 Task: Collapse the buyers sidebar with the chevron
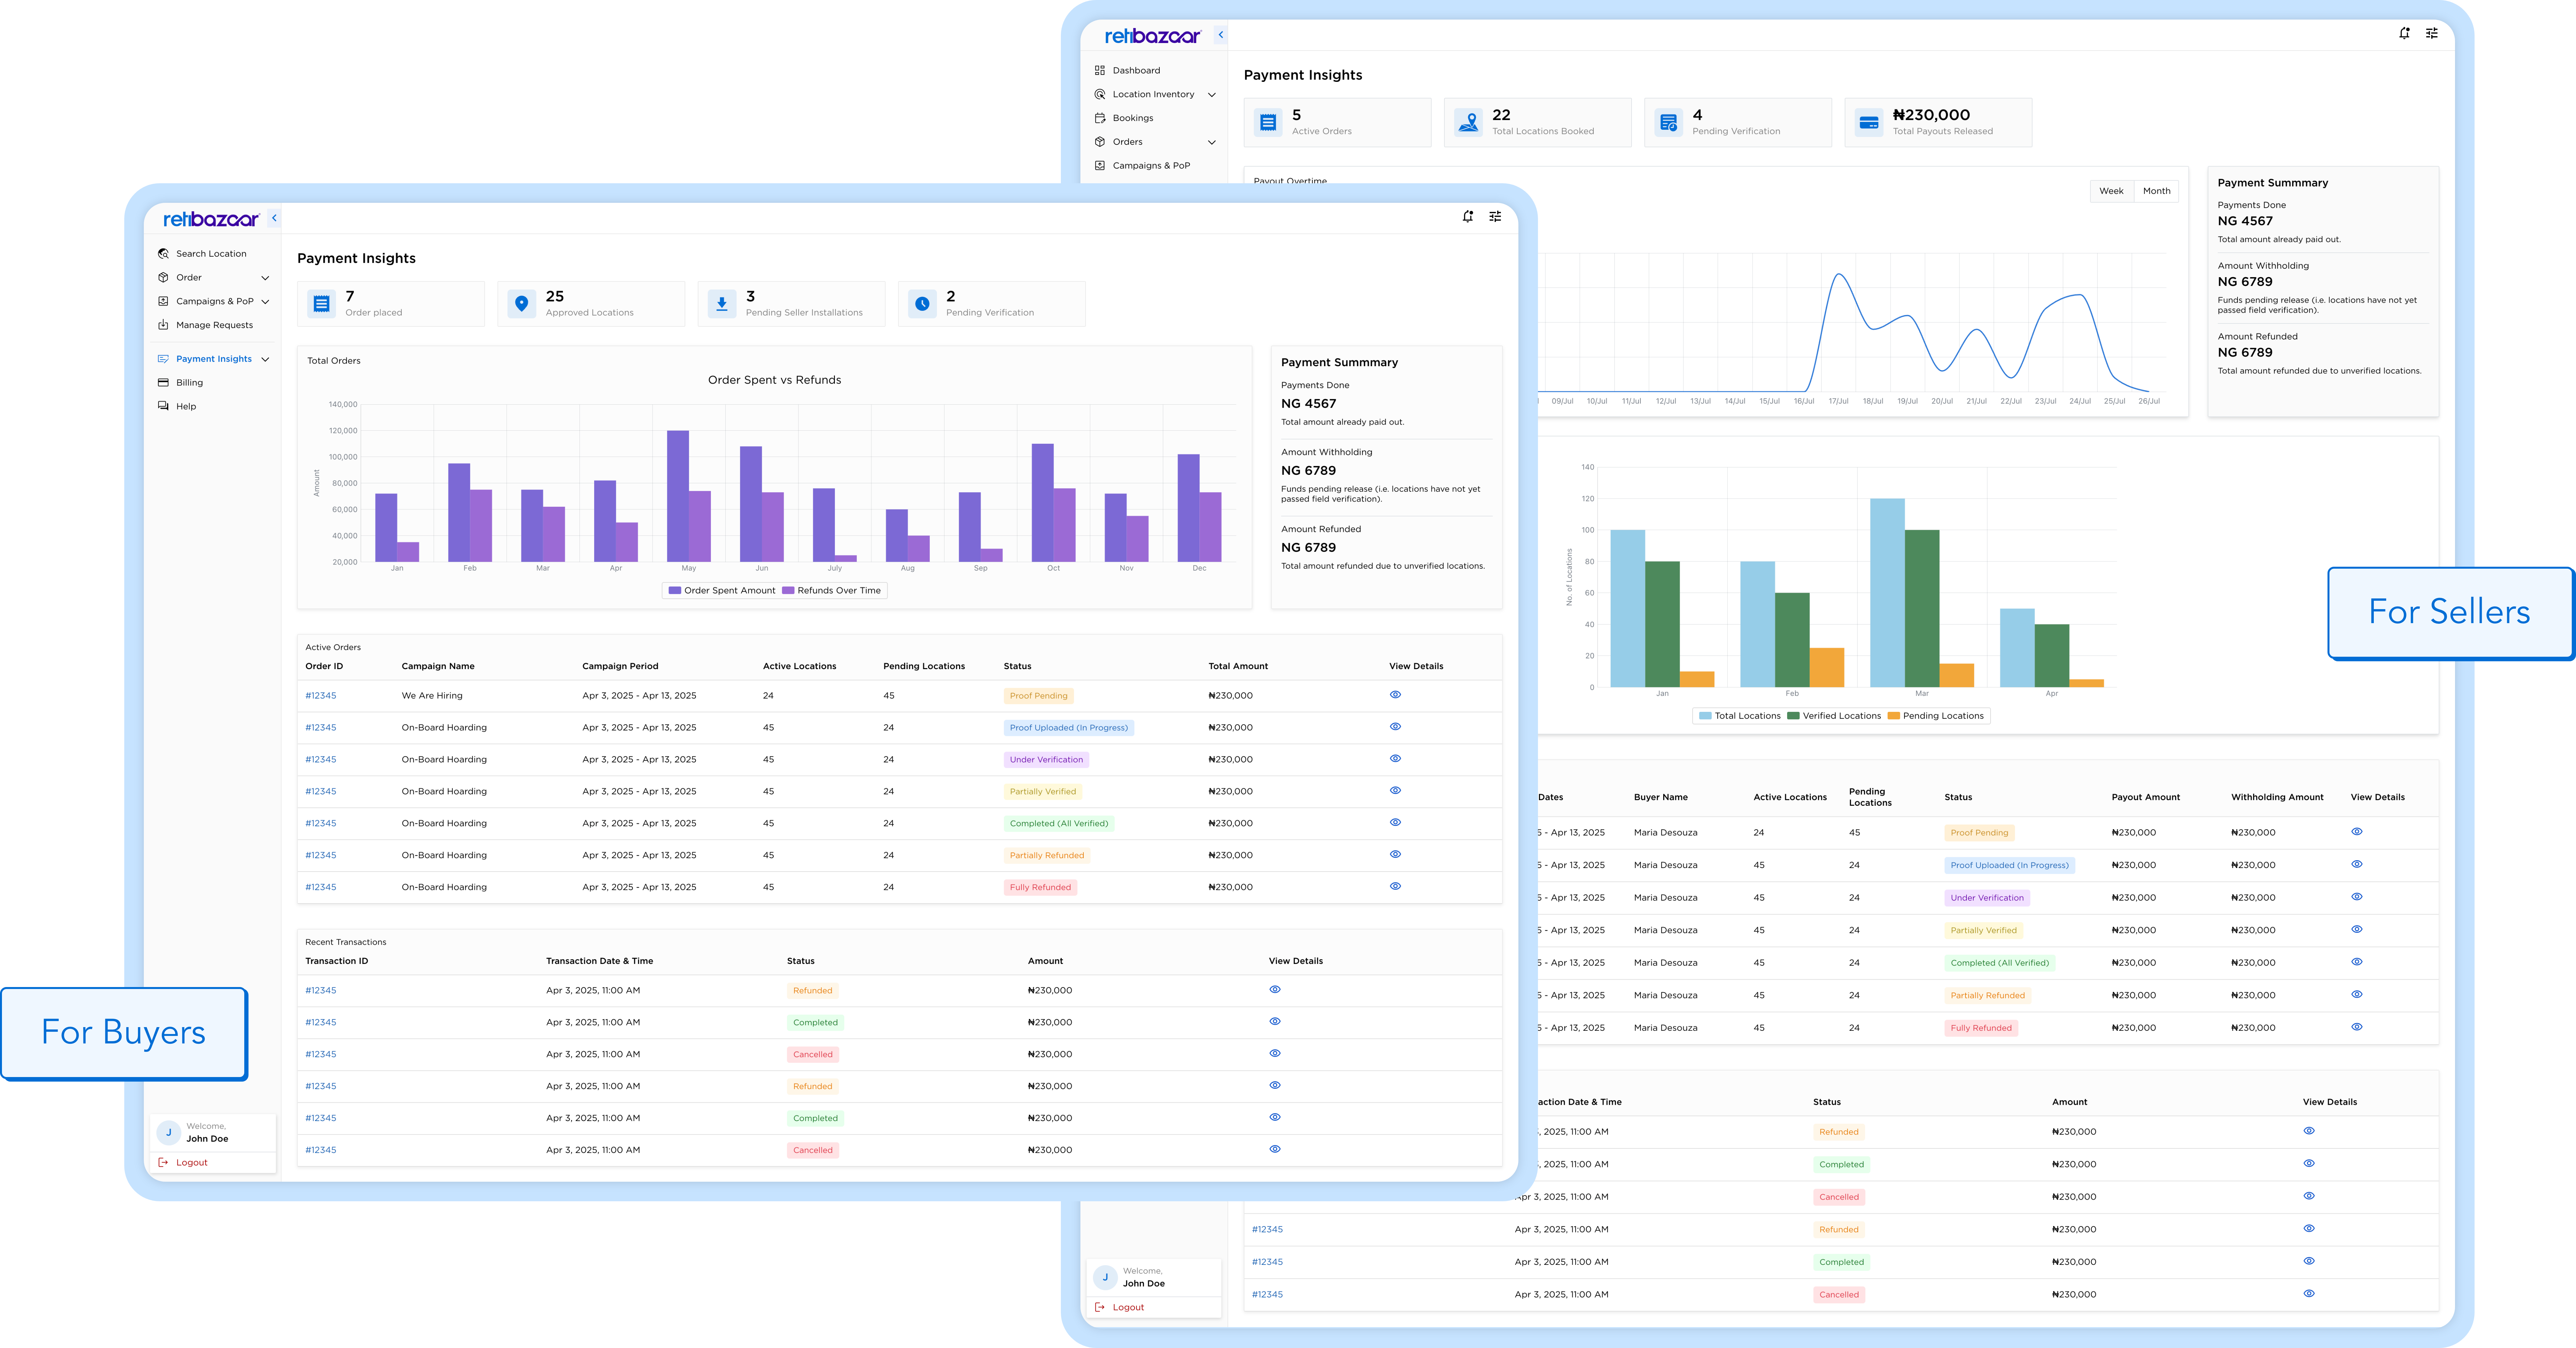click(x=274, y=218)
